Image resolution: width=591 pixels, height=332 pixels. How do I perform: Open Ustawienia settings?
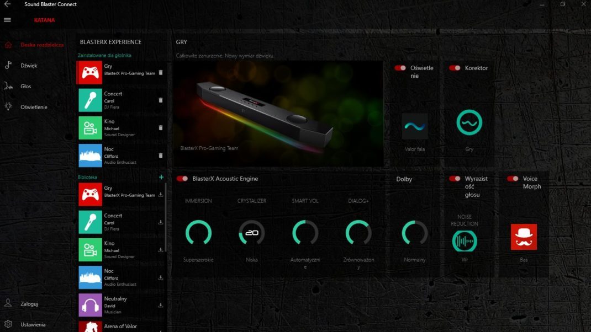[x=33, y=324]
